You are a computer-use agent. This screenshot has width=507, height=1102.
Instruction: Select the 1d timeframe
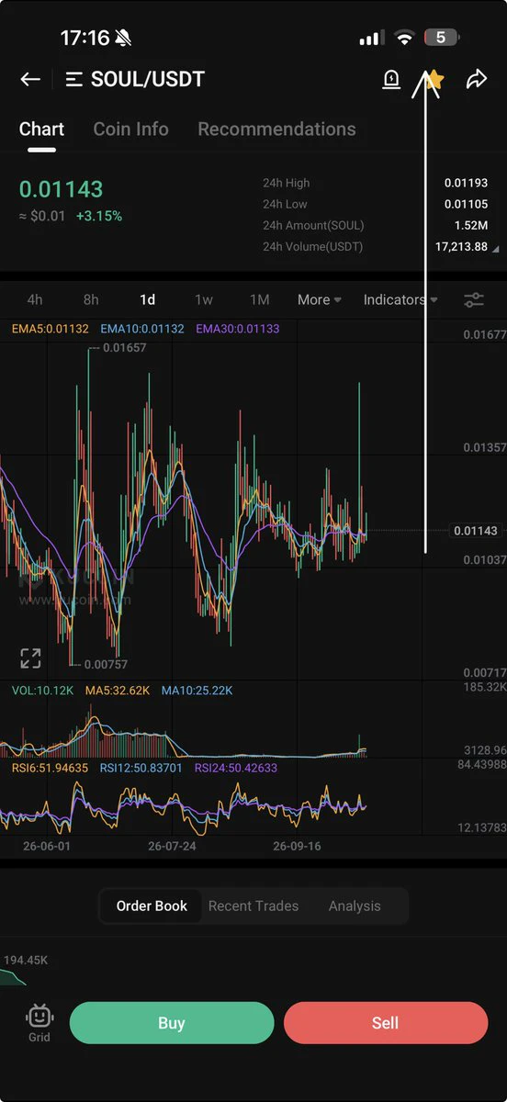(x=147, y=299)
